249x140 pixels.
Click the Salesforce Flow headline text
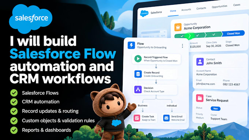point(63,54)
